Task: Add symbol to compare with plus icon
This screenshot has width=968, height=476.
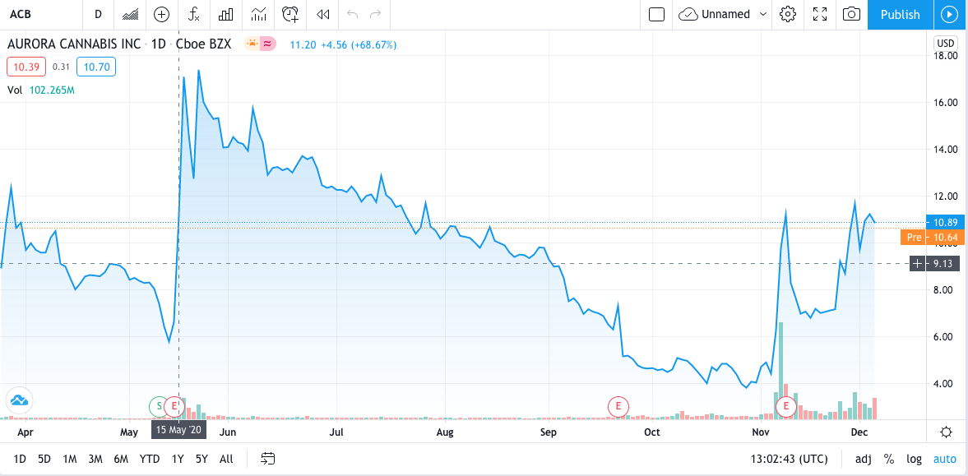Action: (x=162, y=14)
